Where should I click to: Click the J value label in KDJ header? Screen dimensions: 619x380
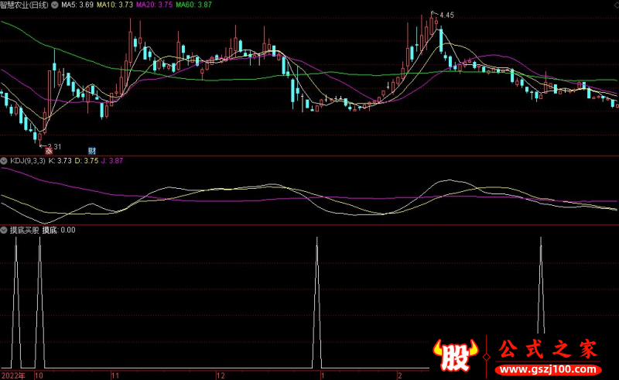point(113,161)
